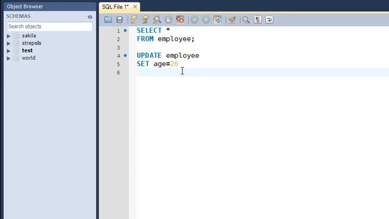Click the test database icon
Viewport: 389px width, 219px height.
16,50
